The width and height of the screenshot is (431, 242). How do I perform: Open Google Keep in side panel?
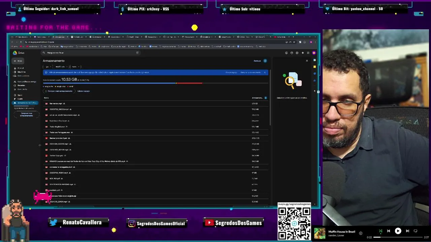coord(314,67)
